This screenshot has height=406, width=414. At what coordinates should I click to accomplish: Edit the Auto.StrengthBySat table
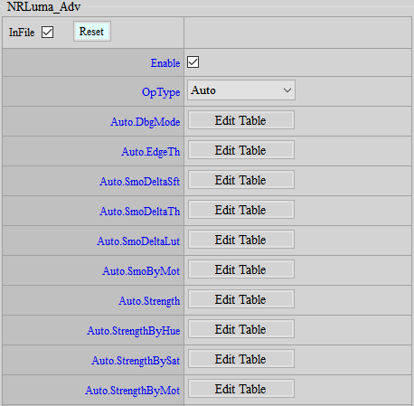[241, 359]
